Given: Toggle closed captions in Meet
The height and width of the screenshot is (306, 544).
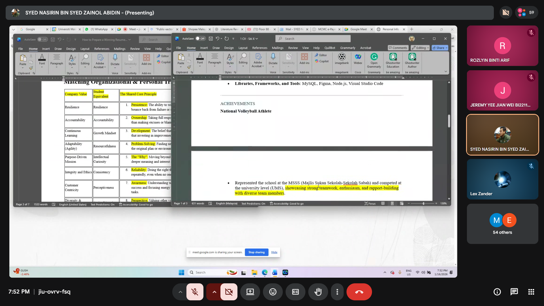Looking at the screenshot, I should tap(295, 292).
